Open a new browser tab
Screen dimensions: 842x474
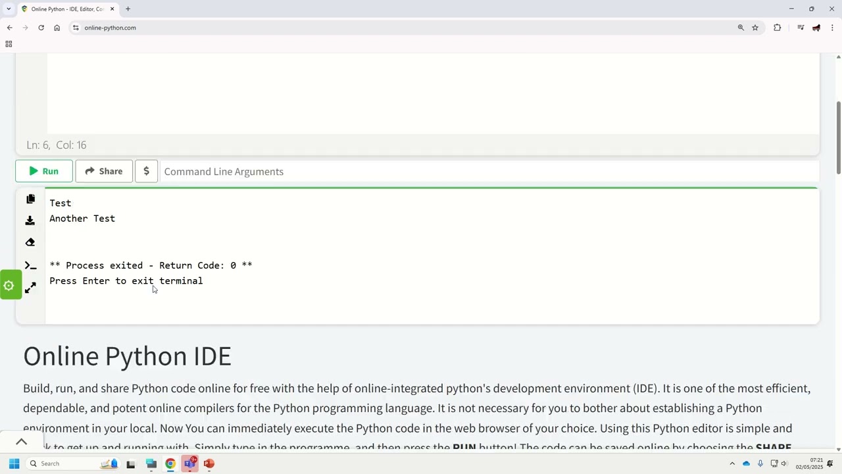coord(128,9)
